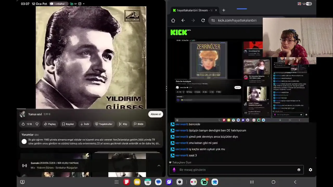The height and width of the screenshot is (187, 333).
Task: Open recent apps navigation button
Action: [252, 182]
